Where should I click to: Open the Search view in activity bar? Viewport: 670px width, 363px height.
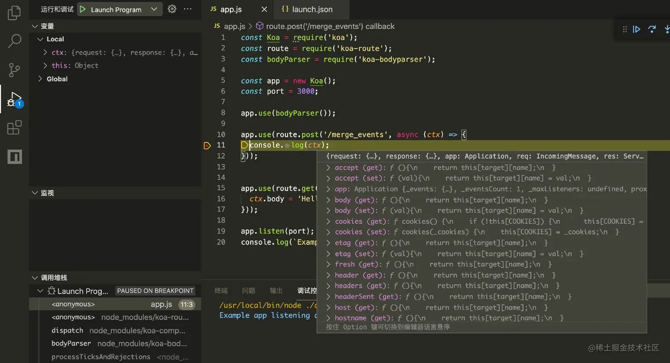(14, 41)
